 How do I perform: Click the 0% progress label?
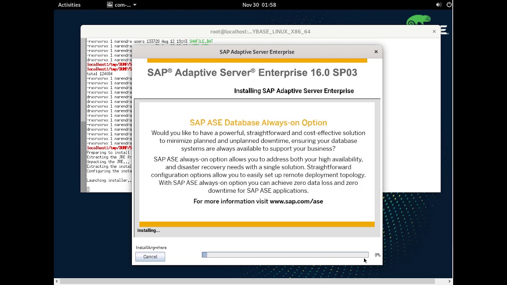[377, 255]
